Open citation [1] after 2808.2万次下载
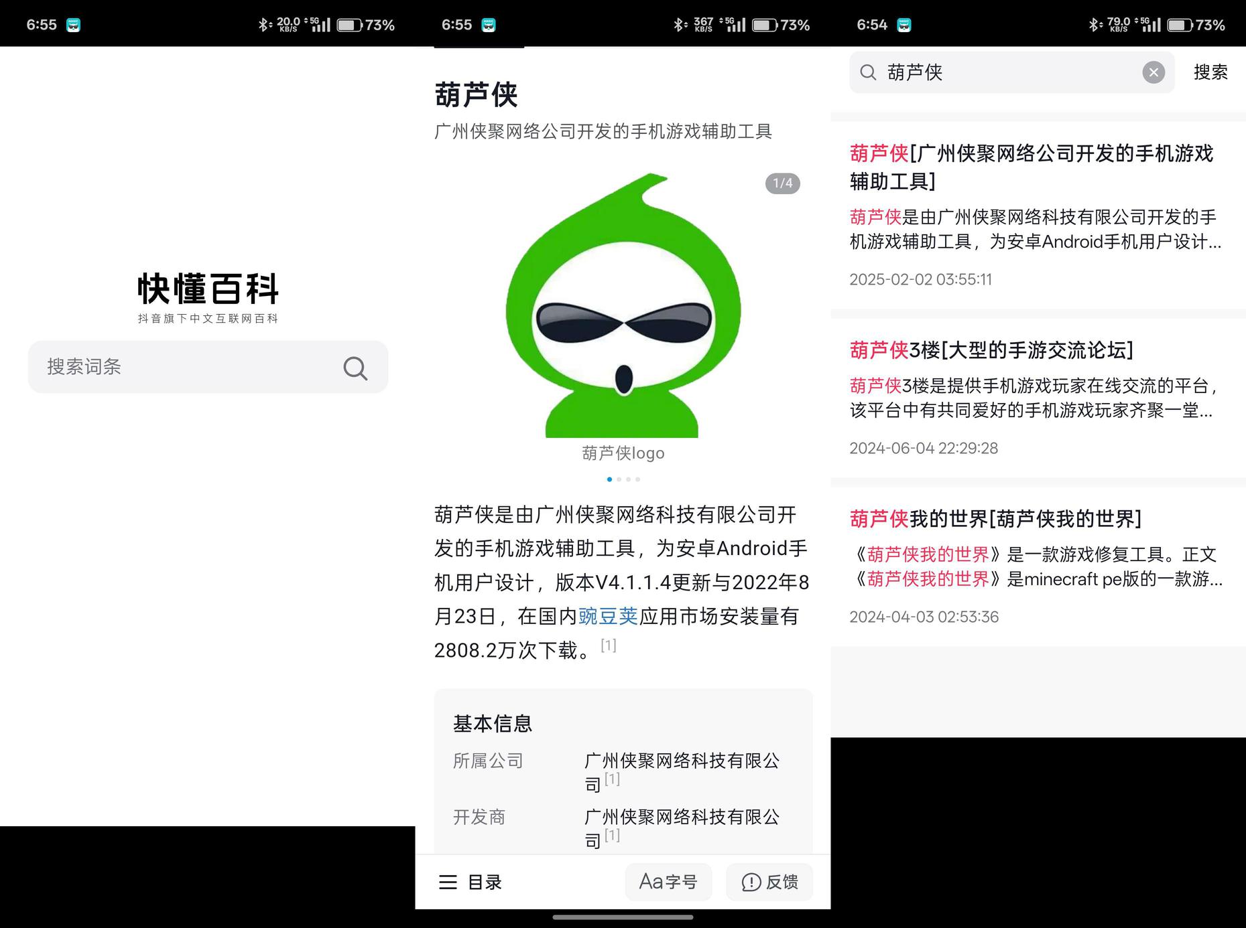 pyautogui.click(x=608, y=645)
